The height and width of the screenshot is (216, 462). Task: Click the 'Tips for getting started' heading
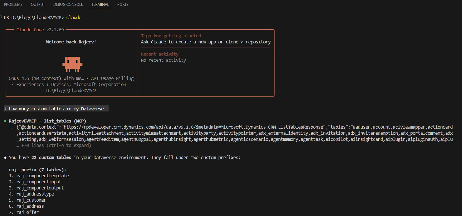(171, 36)
